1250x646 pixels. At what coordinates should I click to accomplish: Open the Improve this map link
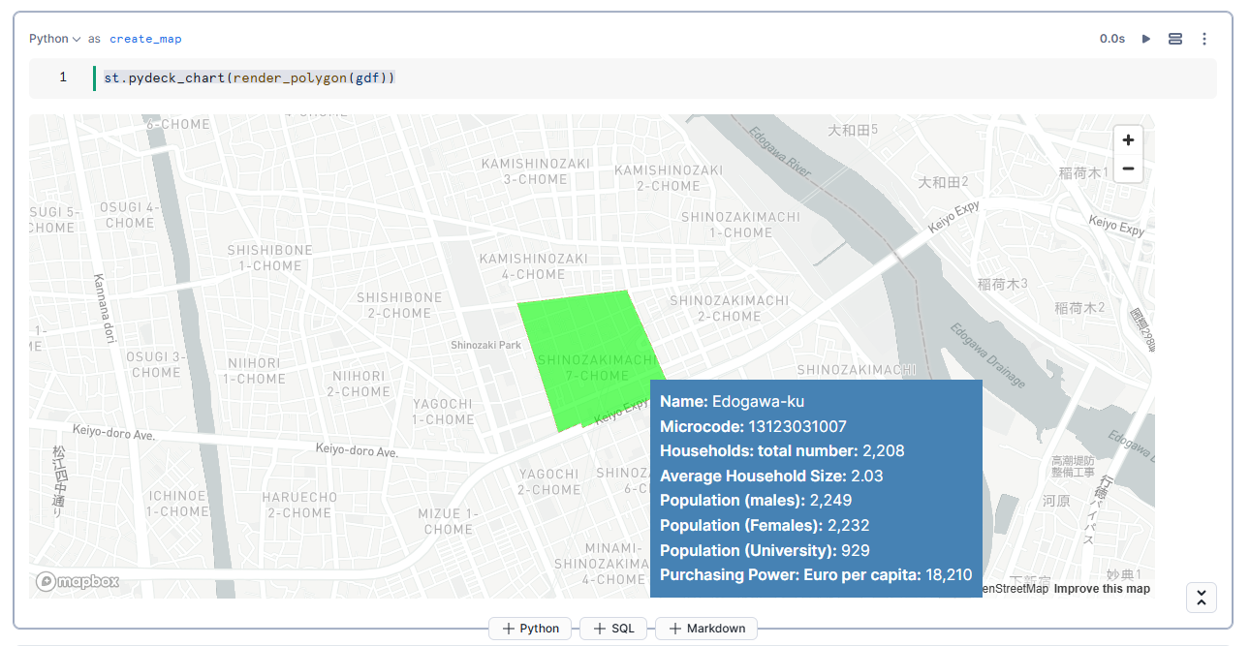1102,589
